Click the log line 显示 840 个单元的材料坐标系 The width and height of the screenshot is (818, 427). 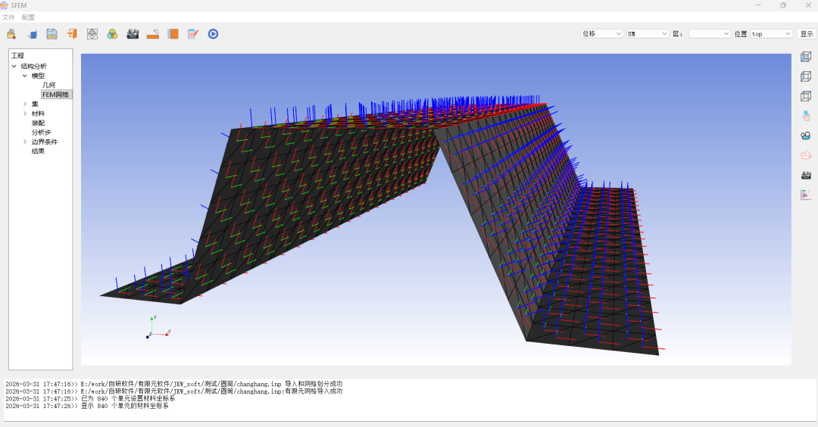click(87, 406)
